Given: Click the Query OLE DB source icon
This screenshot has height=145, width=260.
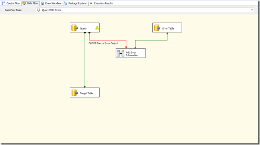Looking at the screenshot, I should click(75, 28).
